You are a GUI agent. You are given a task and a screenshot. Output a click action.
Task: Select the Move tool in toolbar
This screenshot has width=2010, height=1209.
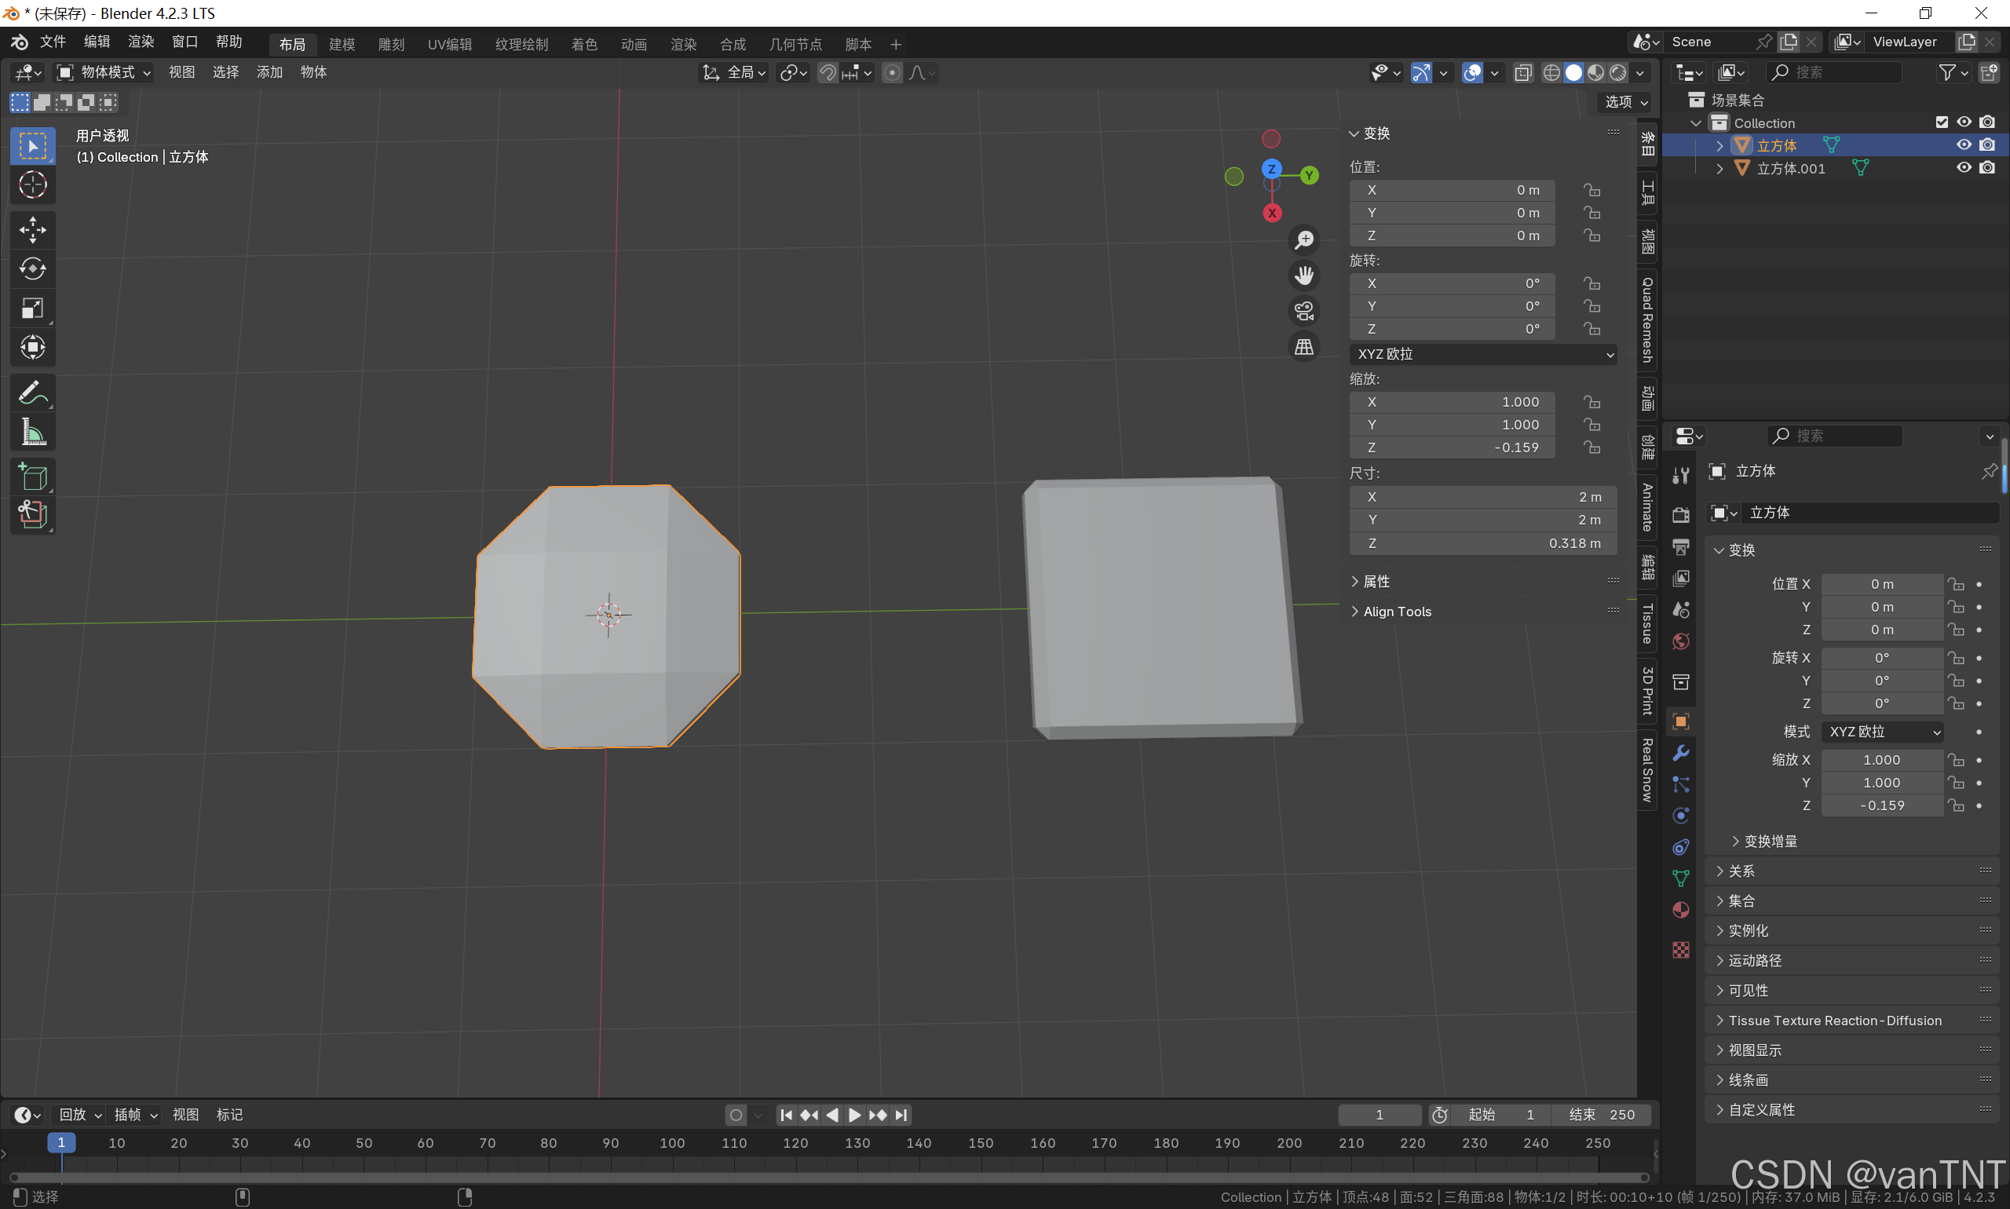[33, 230]
